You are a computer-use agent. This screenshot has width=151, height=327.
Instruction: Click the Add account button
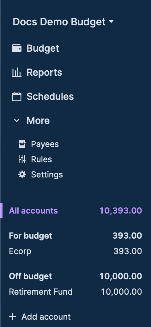[40, 317]
